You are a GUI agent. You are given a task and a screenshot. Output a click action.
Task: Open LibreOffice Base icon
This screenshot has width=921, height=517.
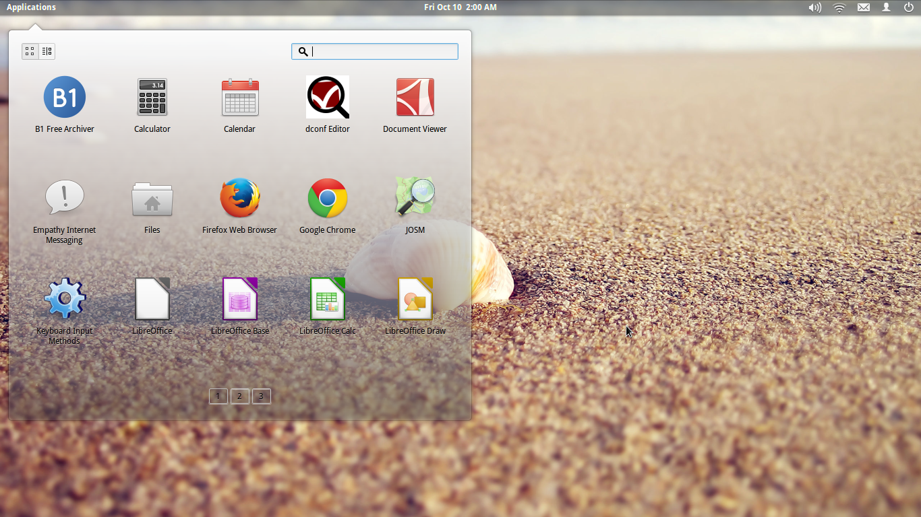tap(240, 299)
